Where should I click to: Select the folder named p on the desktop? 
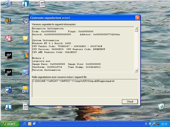coord(25,40)
